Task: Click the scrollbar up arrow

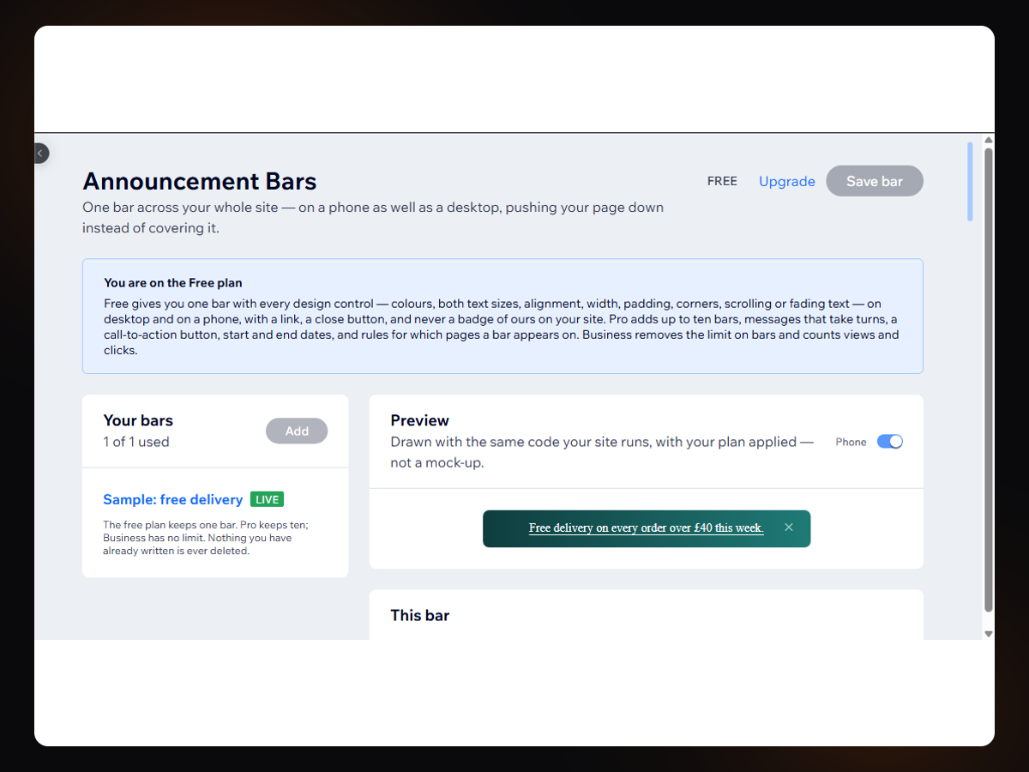Action: coord(988,140)
